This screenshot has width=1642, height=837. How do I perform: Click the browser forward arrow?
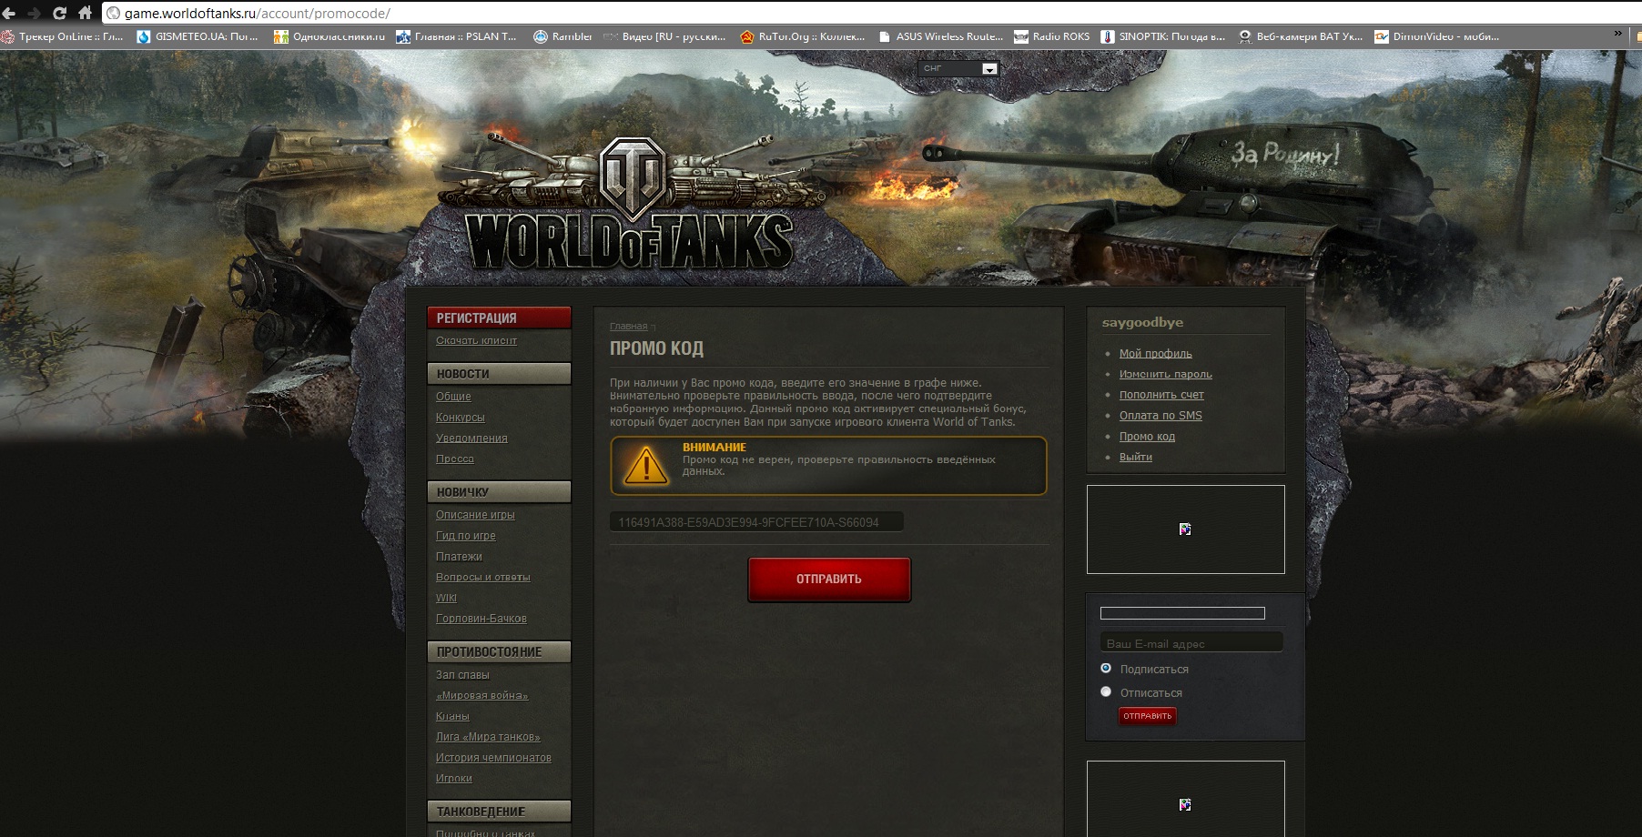tap(34, 13)
